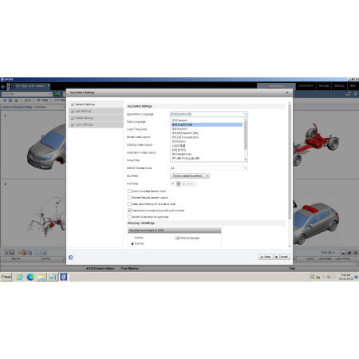The height and width of the screenshot is (359, 359).
Task: Select the wiring frame illustration thumbnail
Action: (x=47, y=217)
